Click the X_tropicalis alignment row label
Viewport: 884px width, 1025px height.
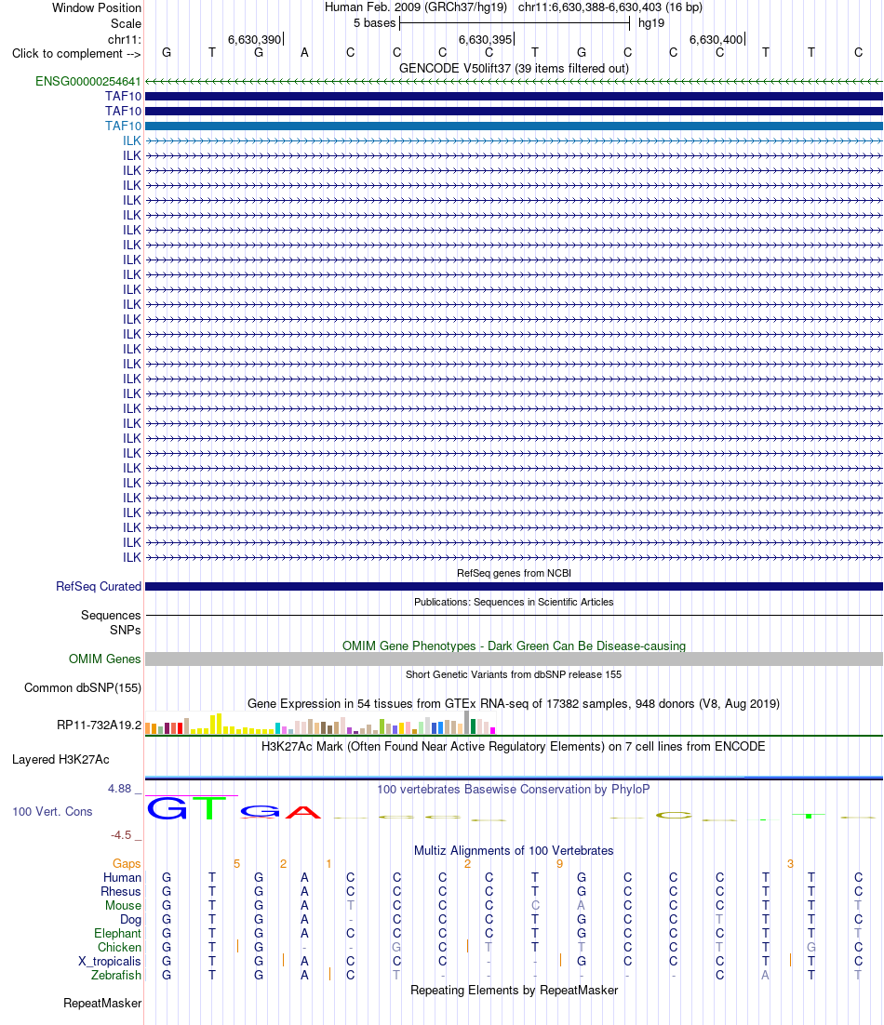coord(110,961)
